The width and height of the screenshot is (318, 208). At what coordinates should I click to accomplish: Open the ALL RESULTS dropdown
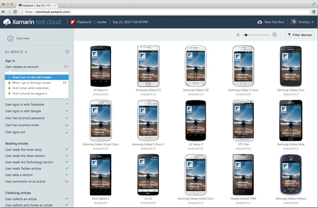(x=16, y=52)
